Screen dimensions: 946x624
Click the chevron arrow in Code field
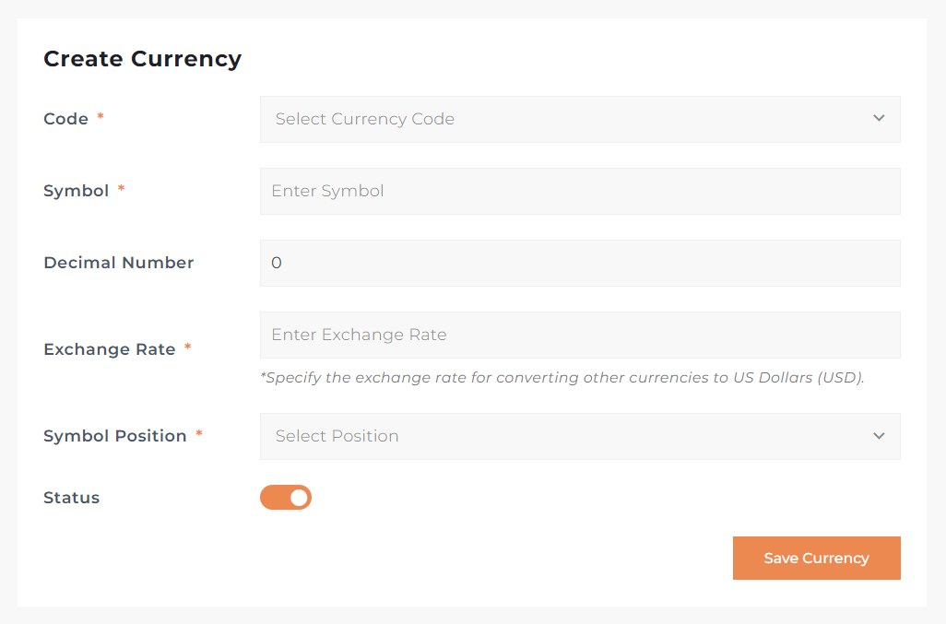click(x=879, y=119)
